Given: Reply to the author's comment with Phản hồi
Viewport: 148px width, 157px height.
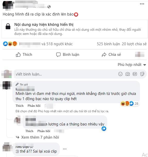Looking at the screenshot, I should point(34,106).
